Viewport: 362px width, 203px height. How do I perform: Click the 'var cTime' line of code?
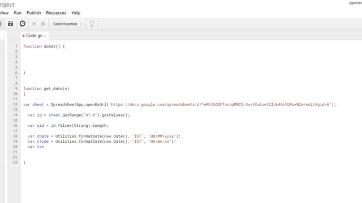tap(102, 142)
